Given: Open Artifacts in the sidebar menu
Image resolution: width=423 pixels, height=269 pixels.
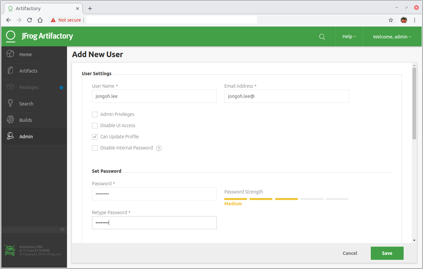Looking at the screenshot, I should pos(34,71).
